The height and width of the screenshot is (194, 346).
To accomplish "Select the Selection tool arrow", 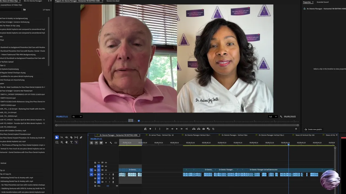I will 57,137.
